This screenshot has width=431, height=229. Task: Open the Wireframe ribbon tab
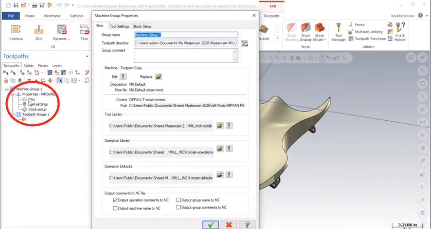[52, 16]
